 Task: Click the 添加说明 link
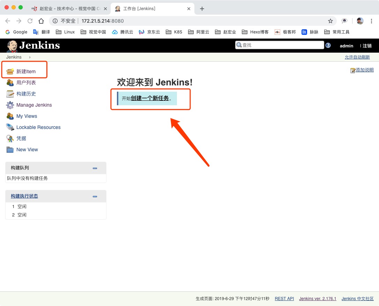click(364, 70)
